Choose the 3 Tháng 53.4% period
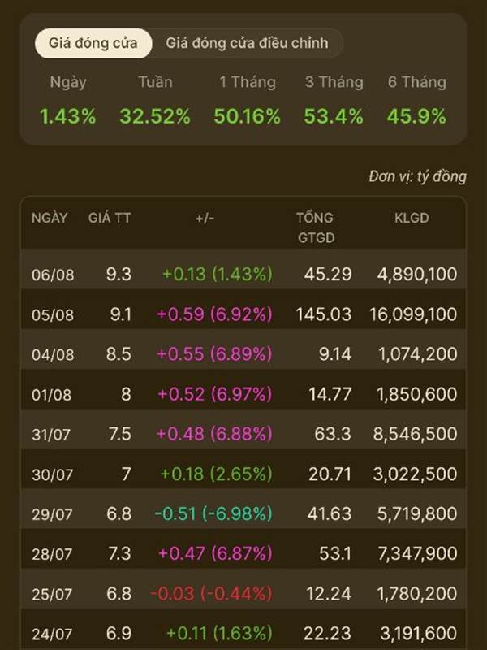 point(334,99)
